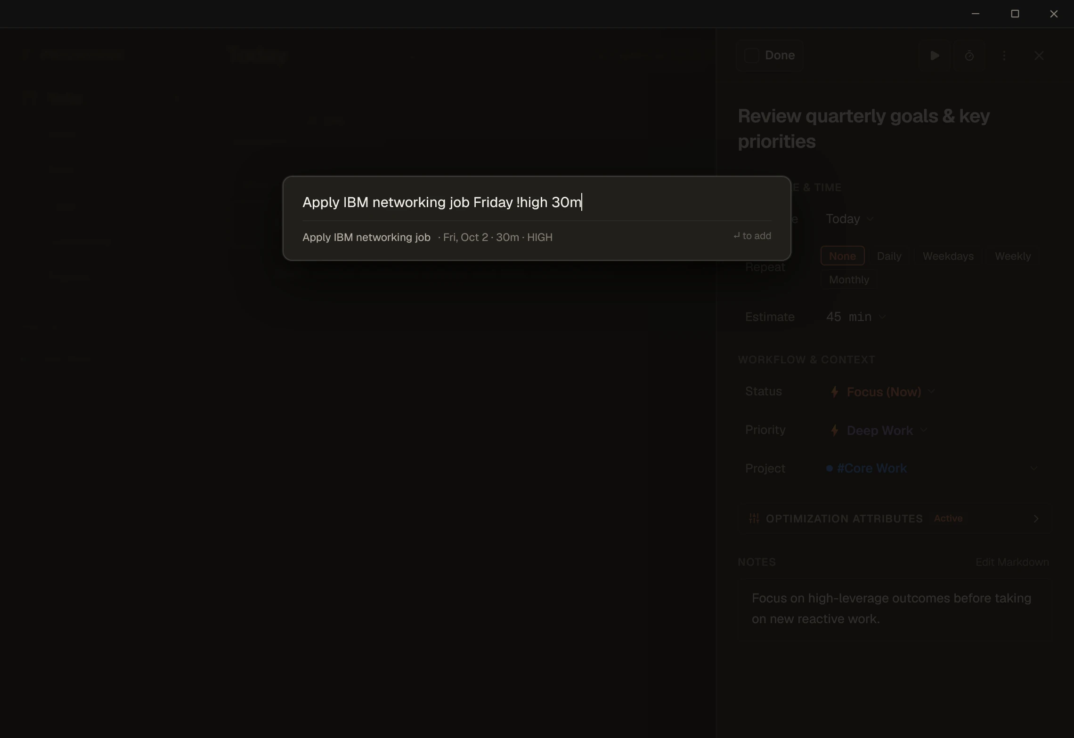This screenshot has width=1074, height=738.
Task: Maximize the application window
Action: [1015, 14]
